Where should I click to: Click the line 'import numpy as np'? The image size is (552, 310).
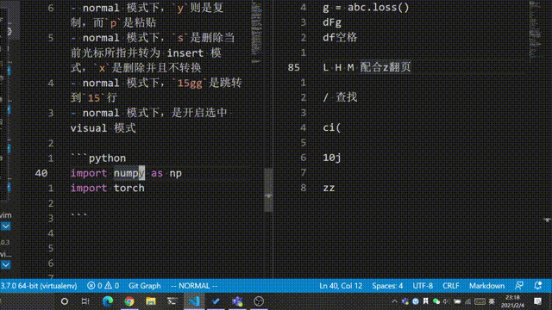coord(126,173)
